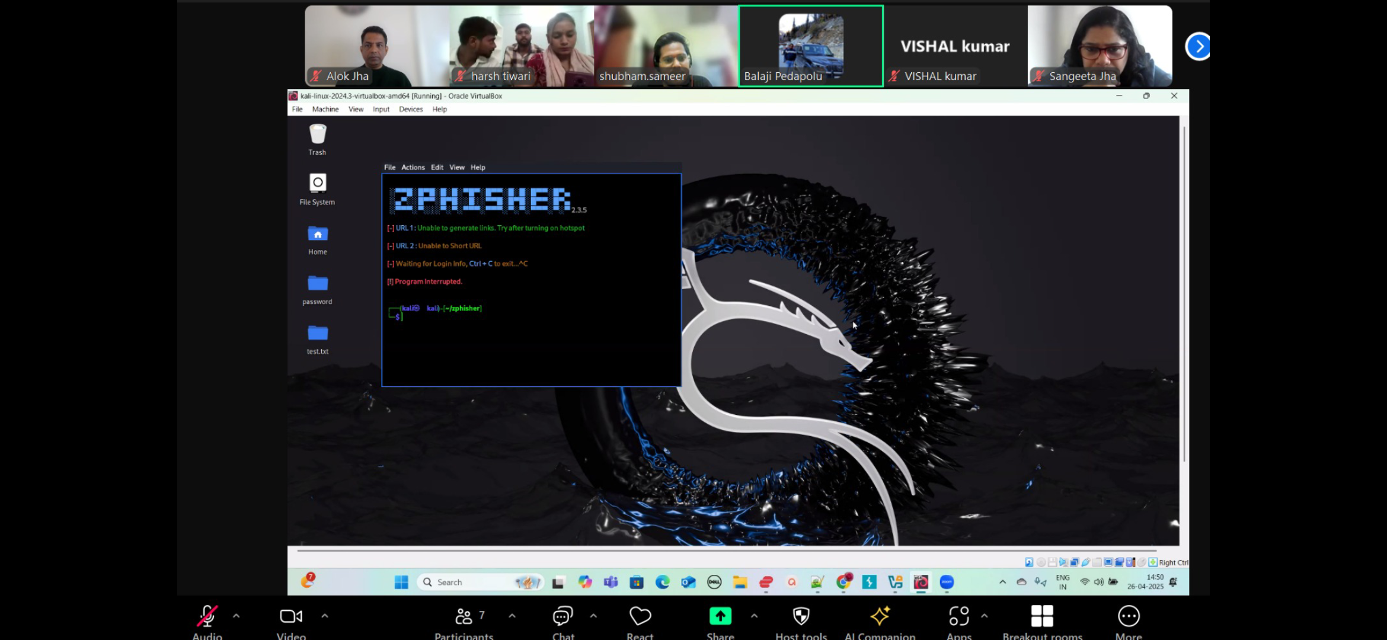Open the Trash desktop icon

318,135
